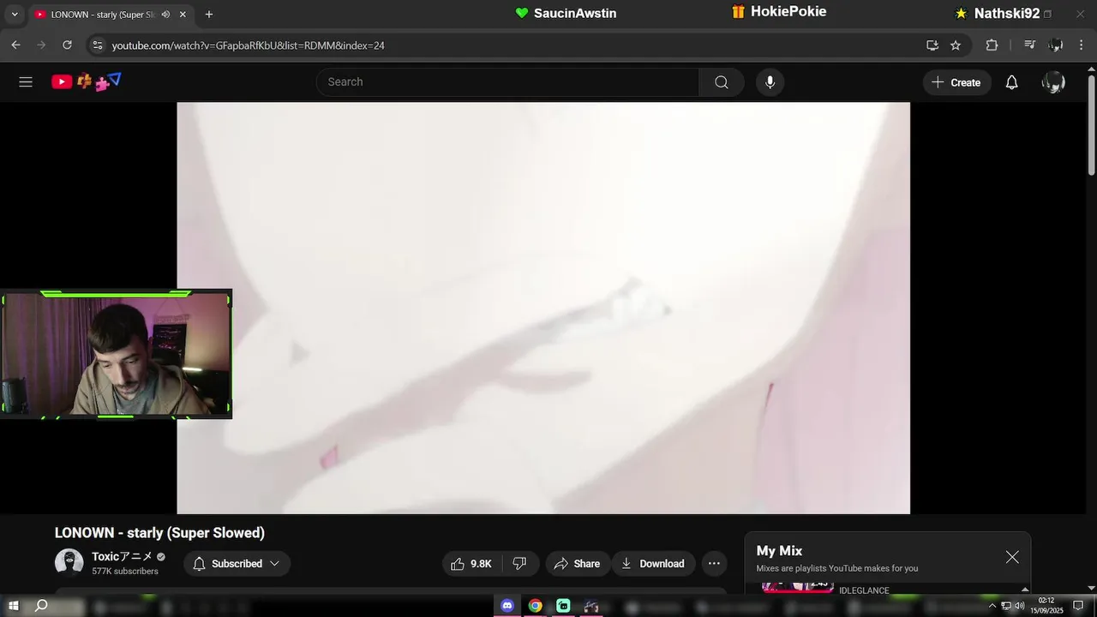The width and height of the screenshot is (1097, 617).
Task: Close the LONOWN - starly tab
Action: pyautogui.click(x=183, y=15)
